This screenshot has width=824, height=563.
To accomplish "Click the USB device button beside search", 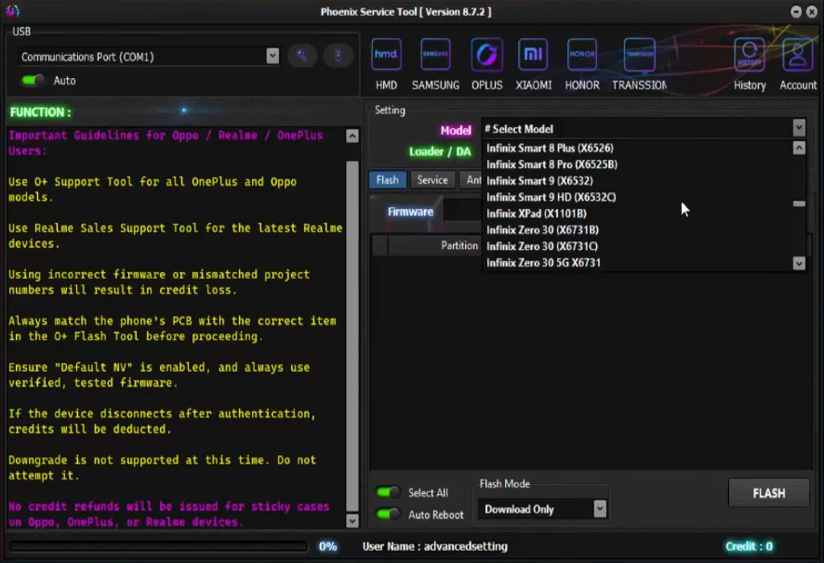I will click(338, 55).
